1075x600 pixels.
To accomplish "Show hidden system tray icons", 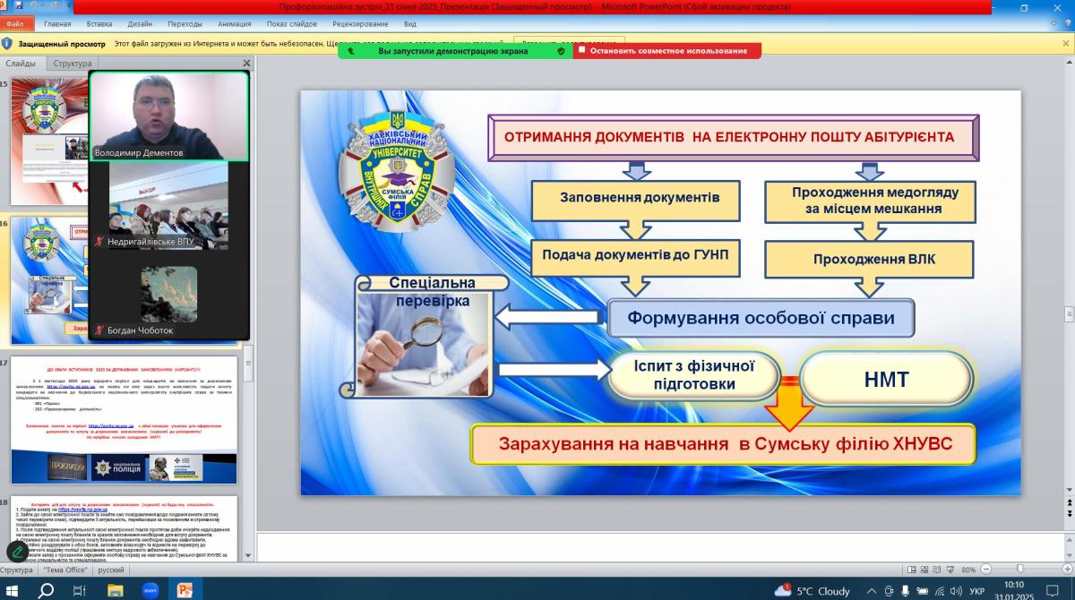I will click(x=872, y=590).
